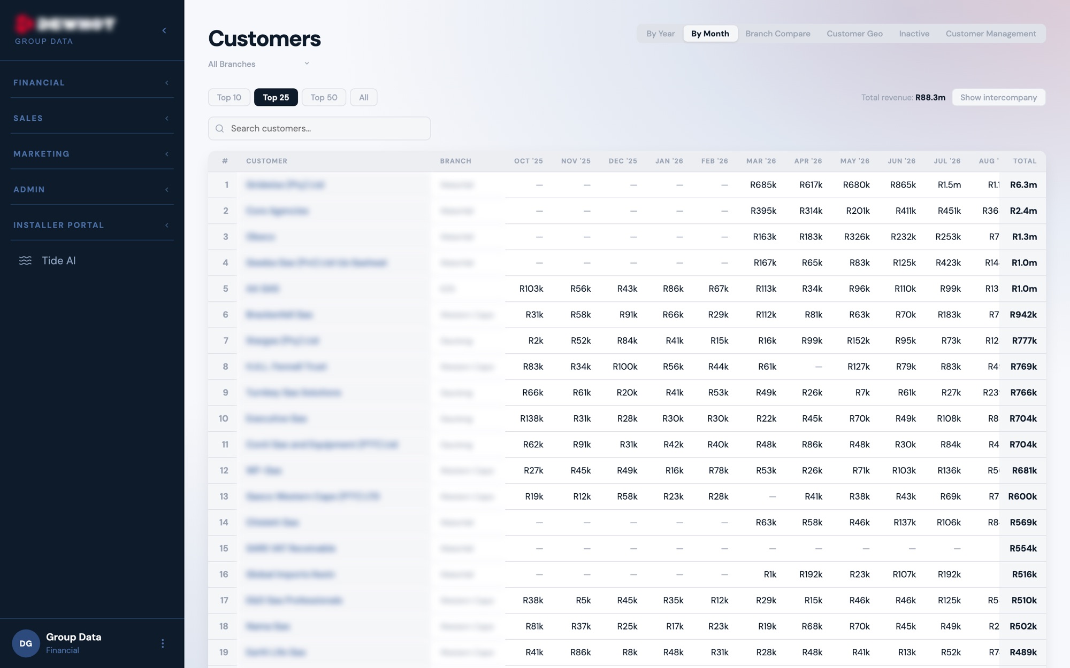Switch to the By Year tab
Image resolution: width=1070 pixels, height=668 pixels.
tap(660, 34)
